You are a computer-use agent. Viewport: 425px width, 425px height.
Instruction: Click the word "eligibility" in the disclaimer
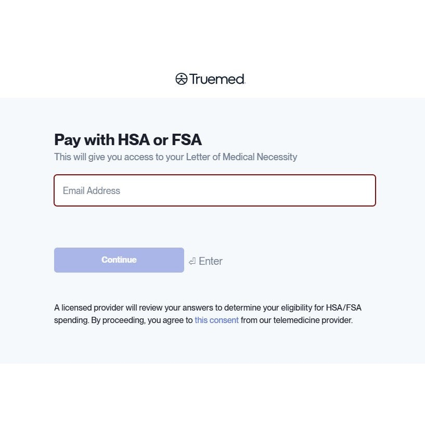pos(293,307)
